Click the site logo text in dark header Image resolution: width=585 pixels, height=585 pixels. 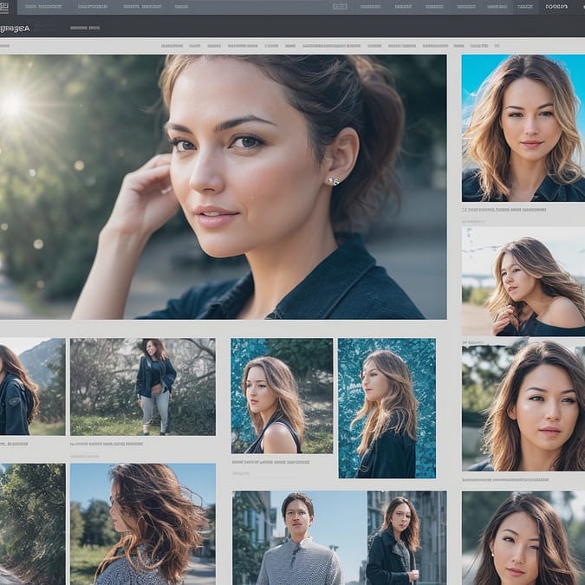tap(15, 29)
